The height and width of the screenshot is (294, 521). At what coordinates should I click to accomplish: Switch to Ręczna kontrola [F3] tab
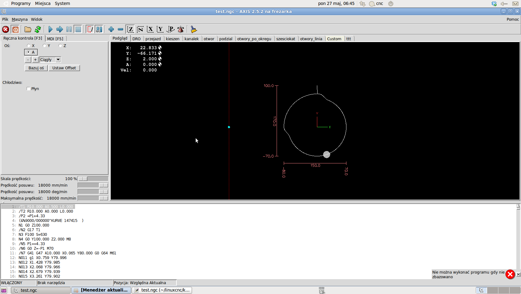click(x=23, y=38)
